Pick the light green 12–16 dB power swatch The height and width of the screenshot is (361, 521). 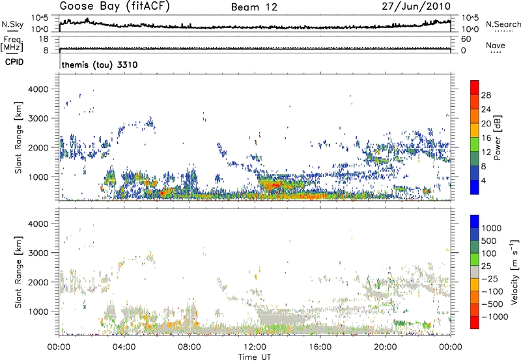tap(475, 144)
